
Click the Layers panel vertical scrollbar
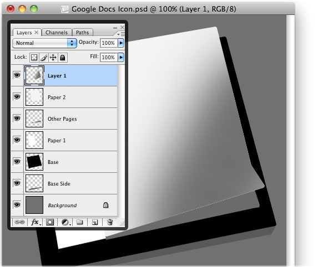click(120, 141)
